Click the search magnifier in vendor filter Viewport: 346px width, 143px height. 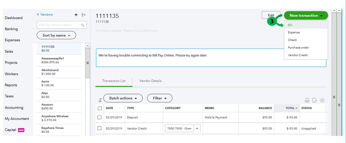(x=83, y=25)
